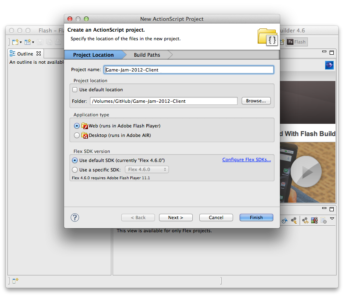Image resolution: width=344 pixels, height=296 pixels.
Task: Select Web (runs in Adobe Flash Player) radio
Action: (x=77, y=126)
